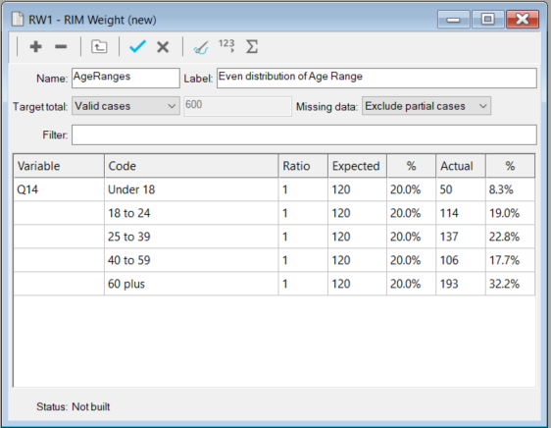This screenshot has width=551, height=428.
Task: Click the folder-up icon in the toolbar
Action: pyautogui.click(x=99, y=46)
